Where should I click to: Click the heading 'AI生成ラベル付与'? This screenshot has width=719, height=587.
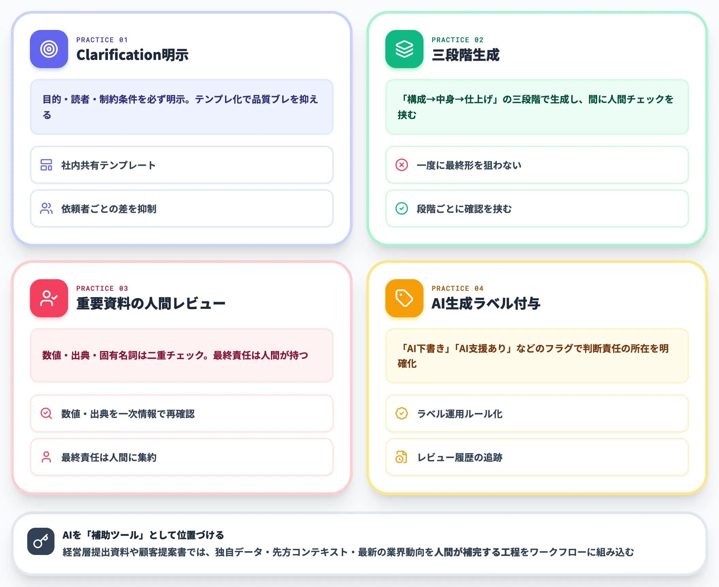486,304
